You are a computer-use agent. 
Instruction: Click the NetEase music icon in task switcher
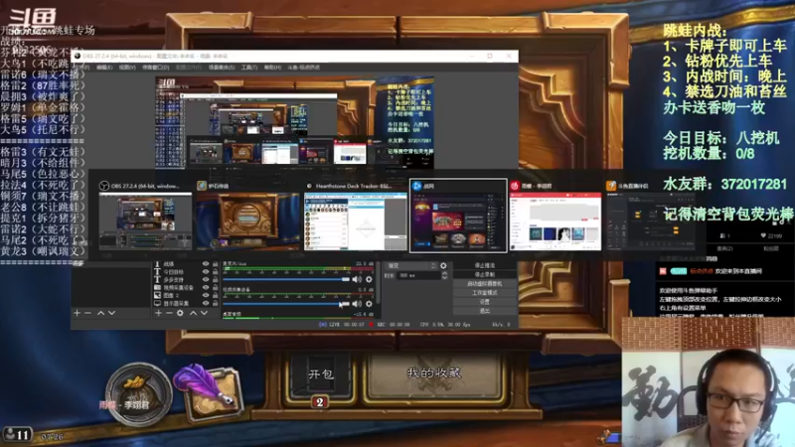(515, 186)
